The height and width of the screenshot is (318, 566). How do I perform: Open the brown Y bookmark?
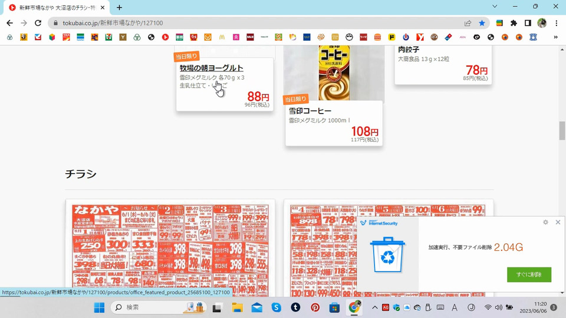[123, 37]
